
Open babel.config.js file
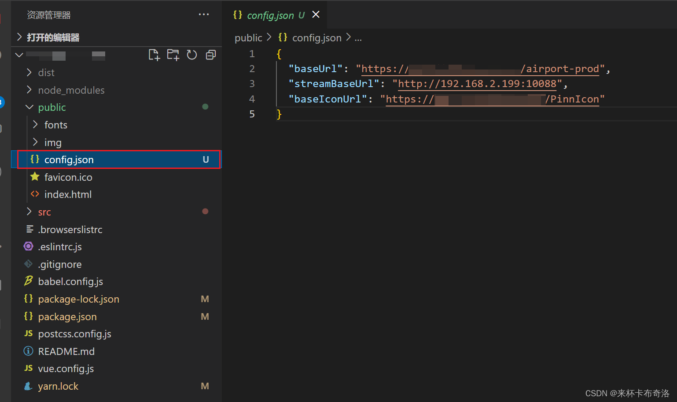[x=116, y=281]
